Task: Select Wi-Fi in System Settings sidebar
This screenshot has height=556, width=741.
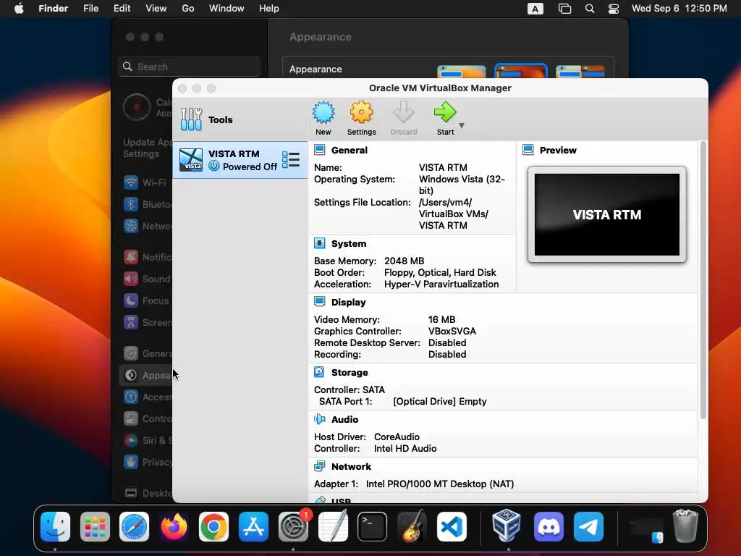Action: click(x=145, y=182)
